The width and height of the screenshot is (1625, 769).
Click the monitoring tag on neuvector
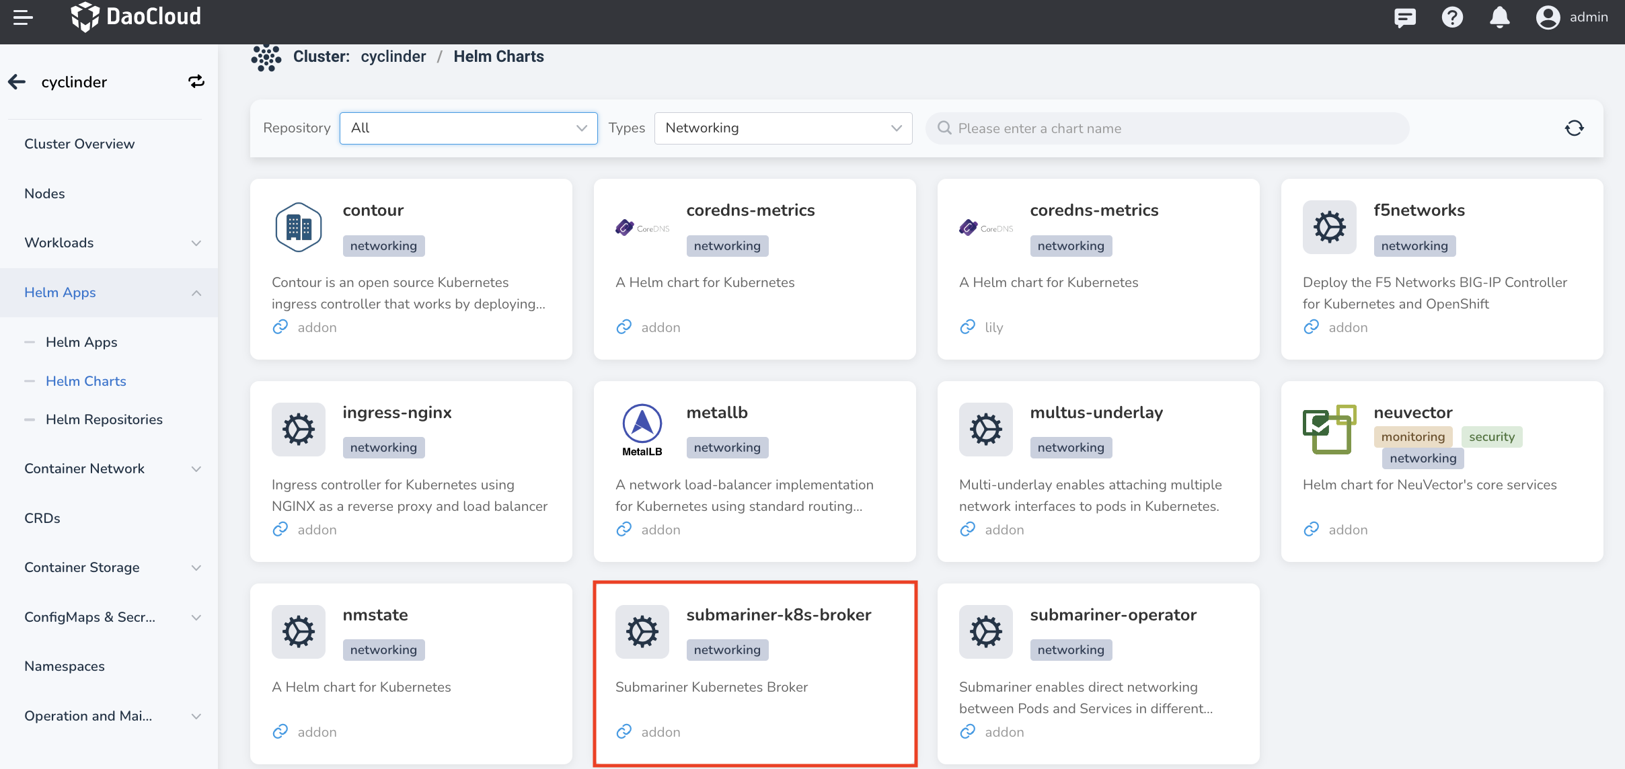1413,437
